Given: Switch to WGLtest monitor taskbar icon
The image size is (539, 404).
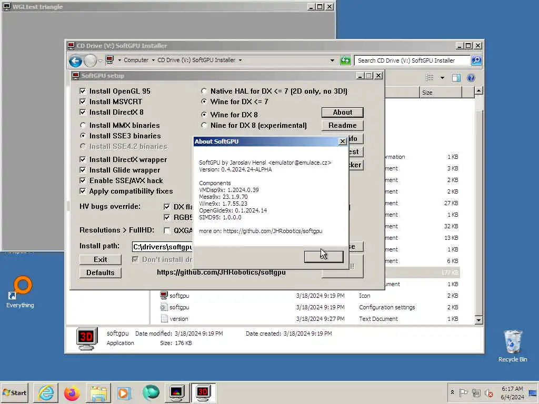Looking at the screenshot, I should [x=177, y=392].
